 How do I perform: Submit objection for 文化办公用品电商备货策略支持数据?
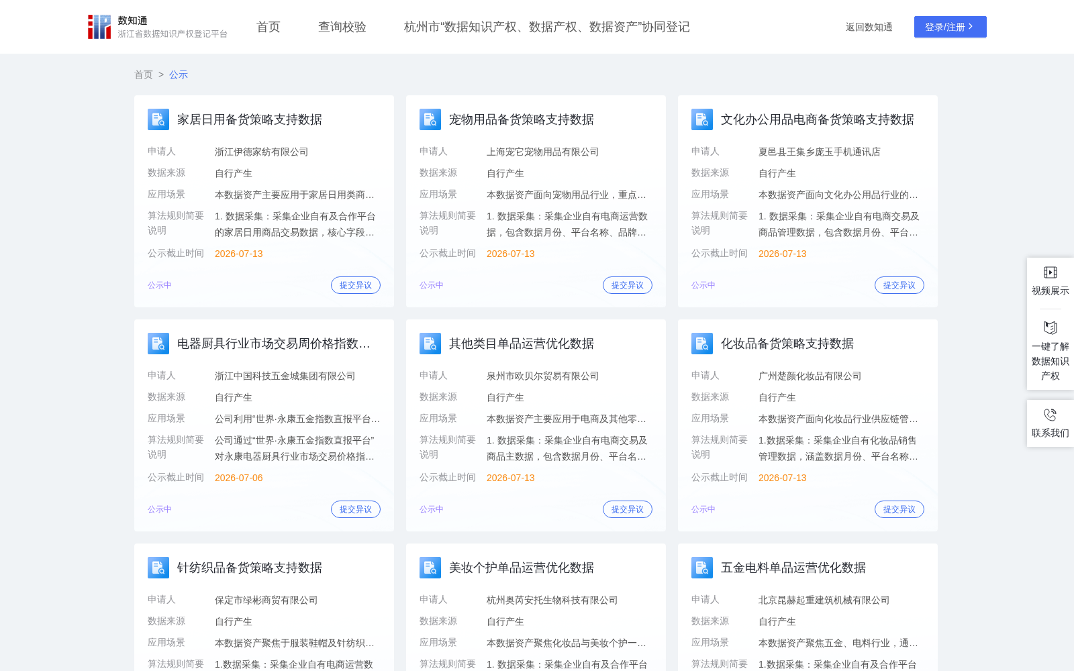[x=899, y=285]
